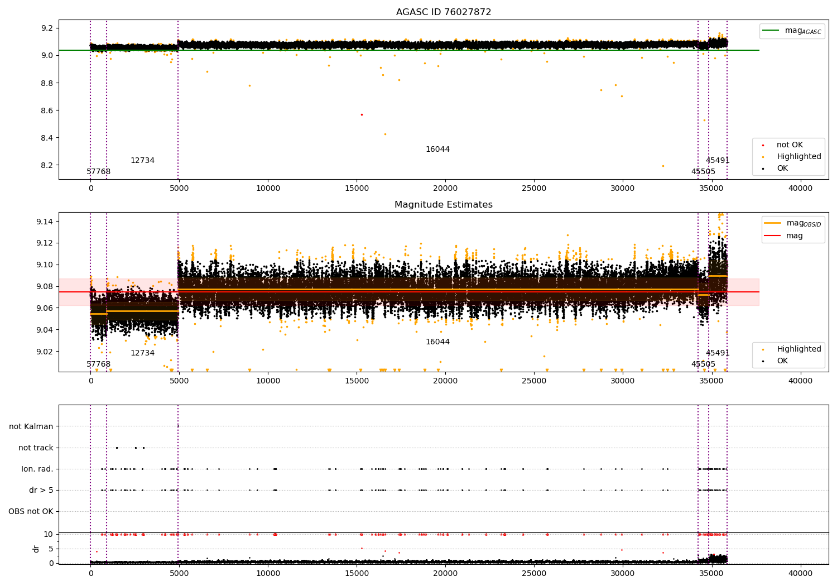Viewport: 837px width, 586px height.
Task: Click obsid label '12734' in Magnitude Estimates plot
Action: (142, 353)
